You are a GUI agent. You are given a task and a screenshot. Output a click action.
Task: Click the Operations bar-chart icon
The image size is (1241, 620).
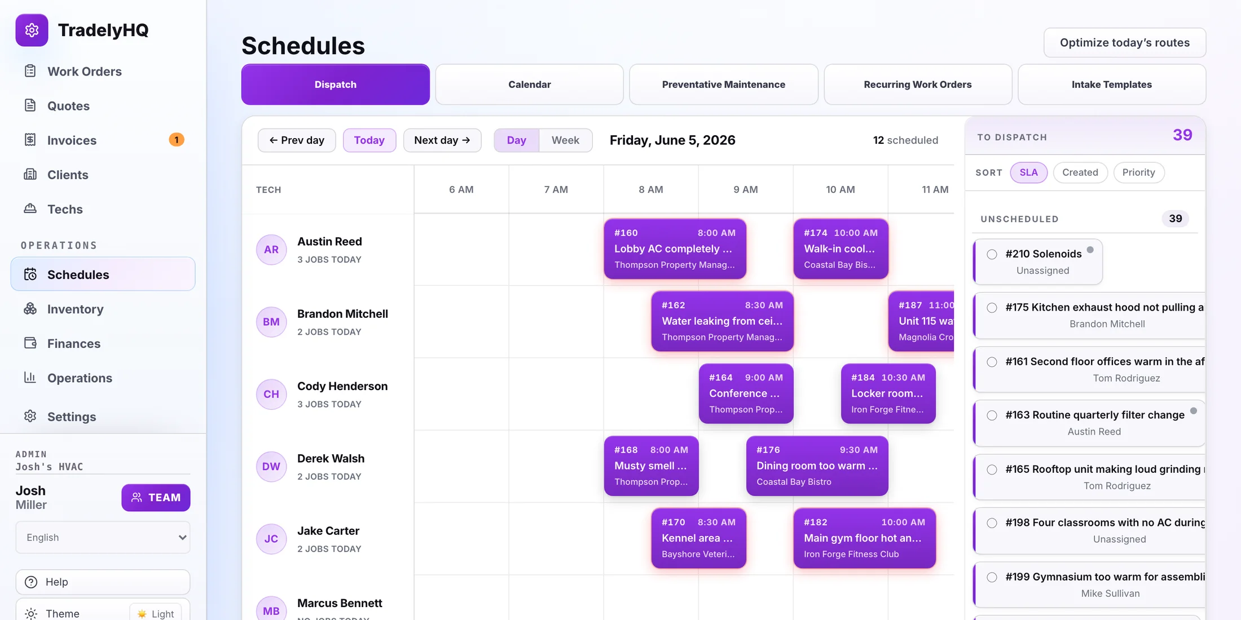30,378
